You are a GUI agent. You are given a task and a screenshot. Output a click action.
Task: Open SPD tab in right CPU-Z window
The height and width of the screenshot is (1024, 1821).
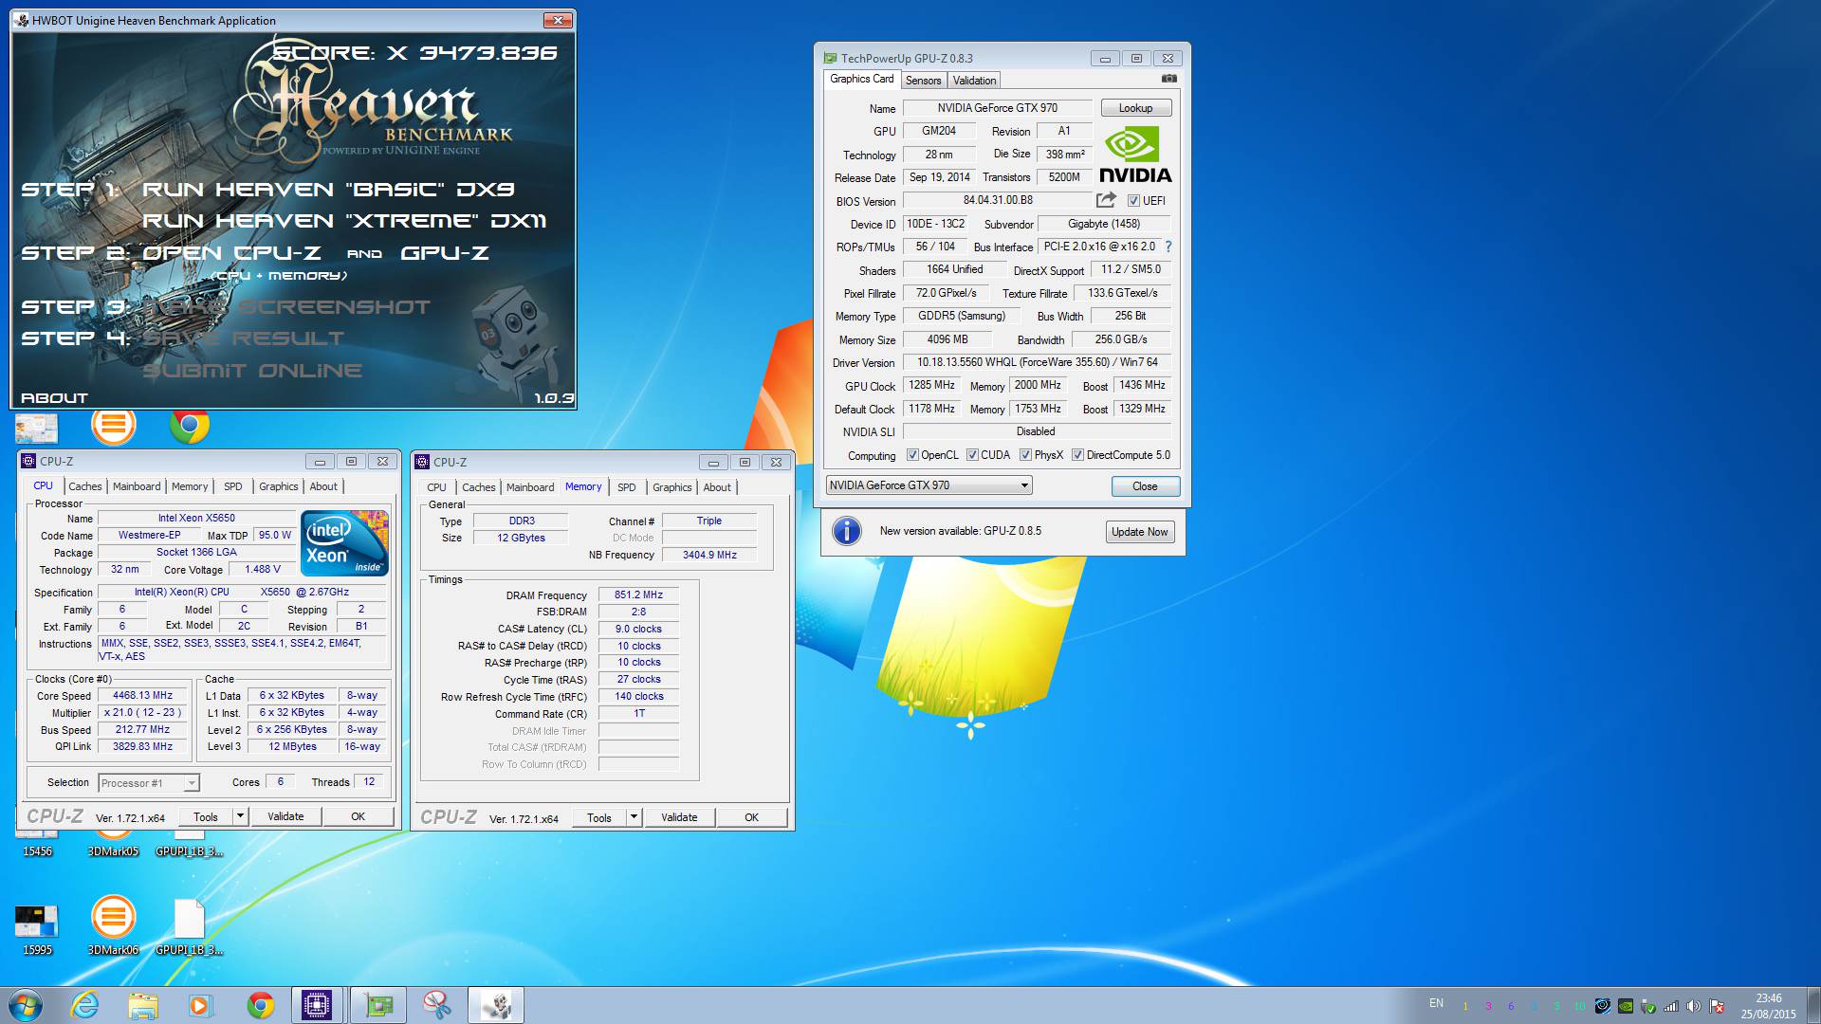(627, 487)
